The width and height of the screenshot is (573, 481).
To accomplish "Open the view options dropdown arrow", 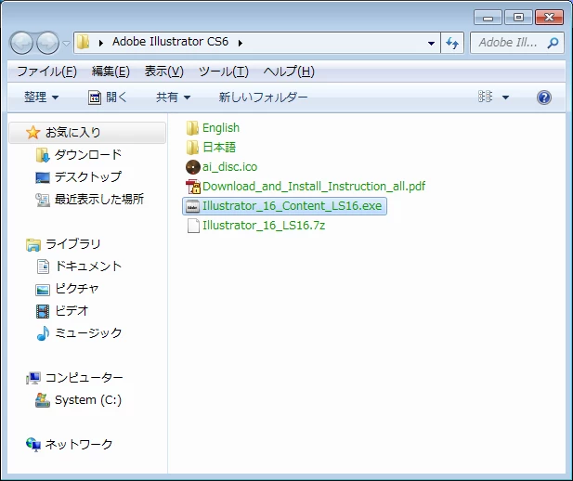I will (x=505, y=97).
